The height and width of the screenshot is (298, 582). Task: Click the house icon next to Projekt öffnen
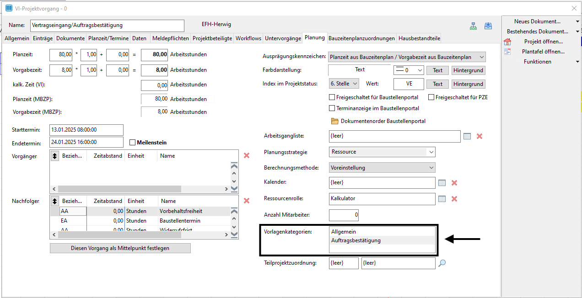507,42
